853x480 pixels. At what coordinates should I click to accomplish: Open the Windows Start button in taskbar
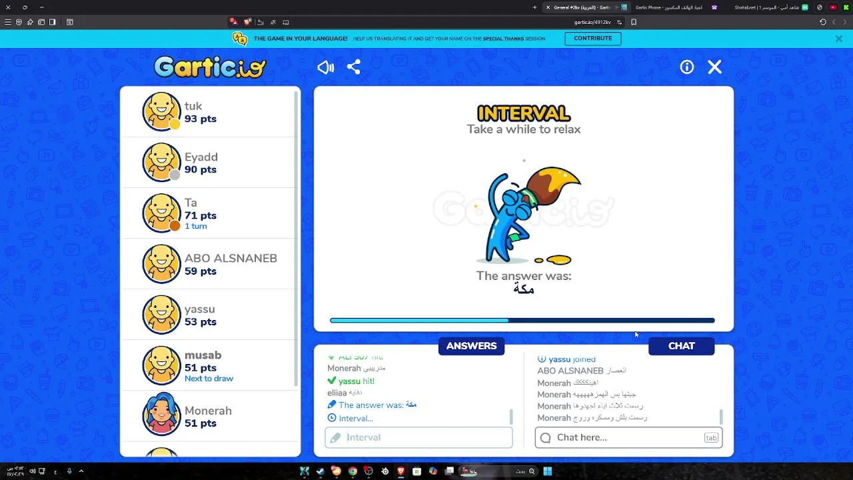(x=547, y=471)
